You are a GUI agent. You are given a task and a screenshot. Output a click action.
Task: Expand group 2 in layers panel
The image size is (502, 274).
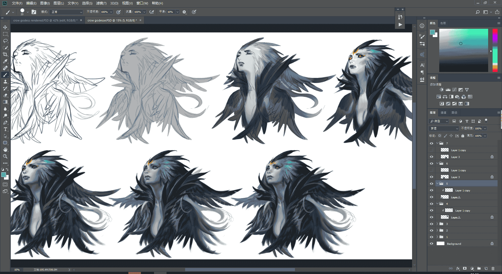click(437, 230)
